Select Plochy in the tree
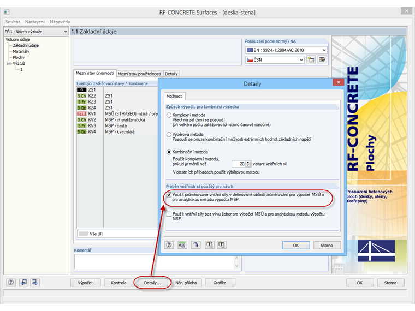This screenshot has height=311, width=415. (x=19, y=57)
